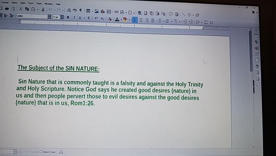Enable the Match Case checkbox
Viewport: 276px width, 156px height.
[41, 152]
